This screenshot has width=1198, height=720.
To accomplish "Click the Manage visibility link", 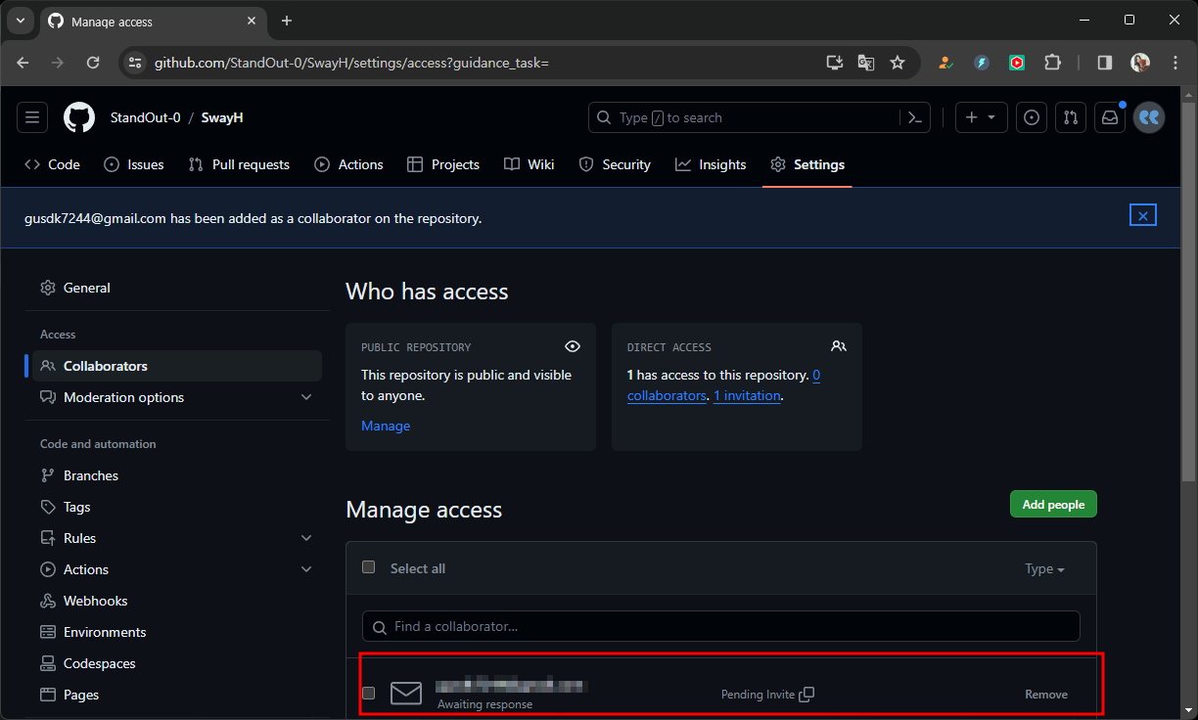I will point(386,426).
